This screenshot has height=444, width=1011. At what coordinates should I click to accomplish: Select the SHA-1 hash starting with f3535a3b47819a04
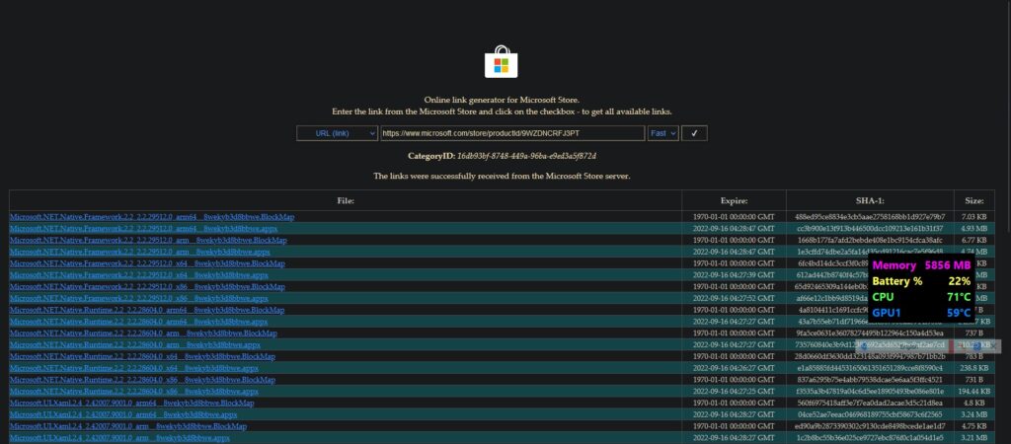[870, 391]
